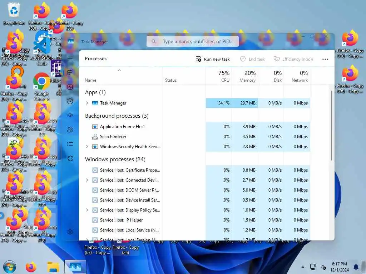Image resolution: width=366 pixels, height=274 pixels.
Task: Click the Apps (1) group heading
Action: click(95, 92)
